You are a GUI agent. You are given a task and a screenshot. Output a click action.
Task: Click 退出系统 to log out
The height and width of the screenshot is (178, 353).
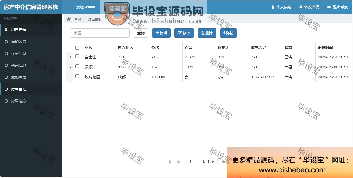338,7
